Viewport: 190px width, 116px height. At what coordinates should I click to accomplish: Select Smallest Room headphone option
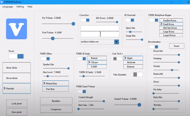(171, 20)
